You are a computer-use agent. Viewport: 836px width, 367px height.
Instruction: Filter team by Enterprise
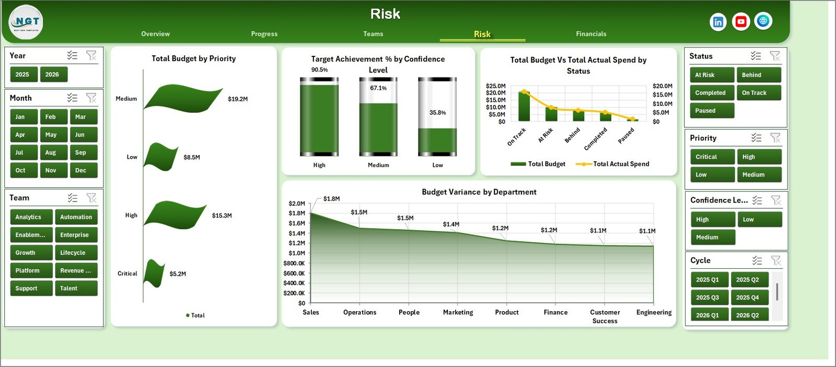click(76, 235)
